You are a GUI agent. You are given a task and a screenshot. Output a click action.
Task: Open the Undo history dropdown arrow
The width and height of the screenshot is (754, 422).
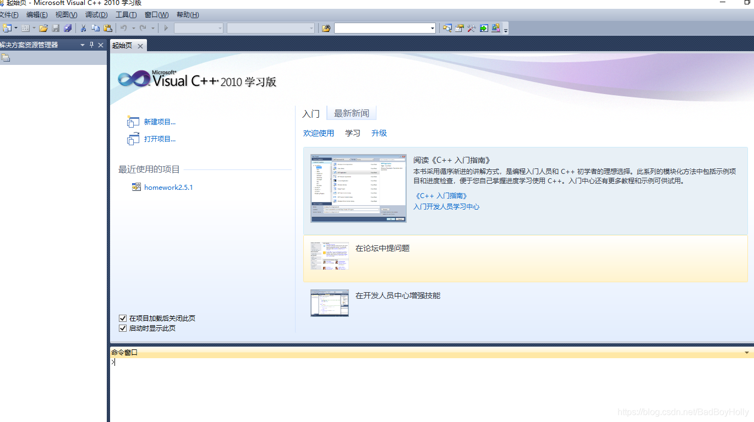pos(133,28)
